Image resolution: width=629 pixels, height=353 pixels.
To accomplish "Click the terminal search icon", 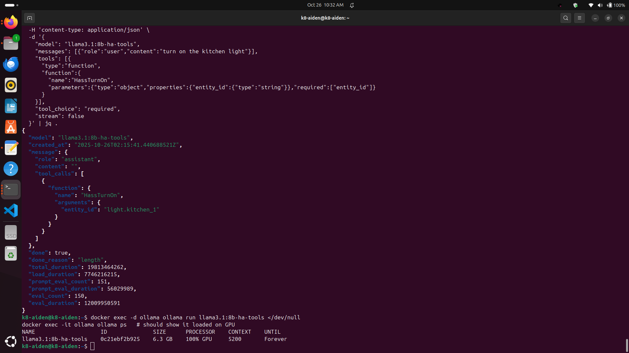I will (x=565, y=18).
